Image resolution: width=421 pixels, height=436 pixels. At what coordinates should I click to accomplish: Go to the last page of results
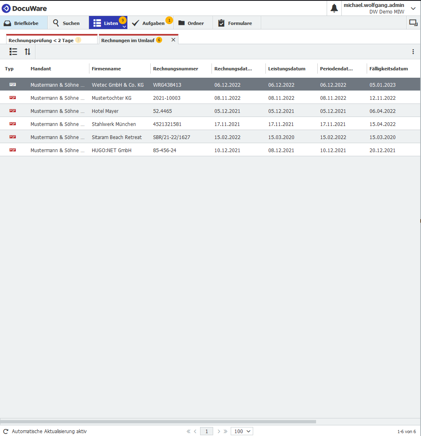(x=225, y=431)
